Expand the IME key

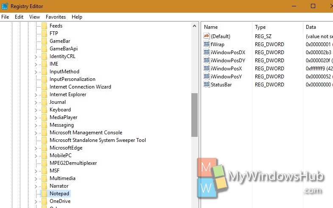(x=36, y=64)
